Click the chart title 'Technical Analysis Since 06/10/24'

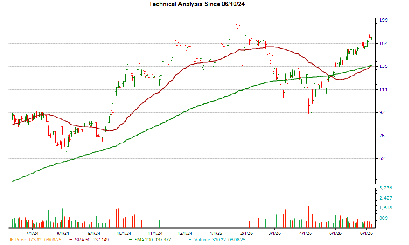[x=197, y=4]
